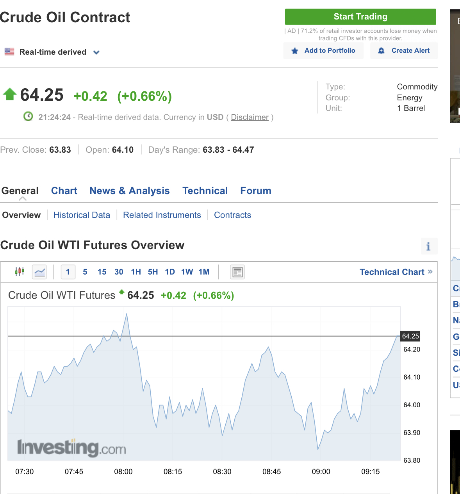Select the 1H chart interval
The image size is (460, 494).
point(136,272)
